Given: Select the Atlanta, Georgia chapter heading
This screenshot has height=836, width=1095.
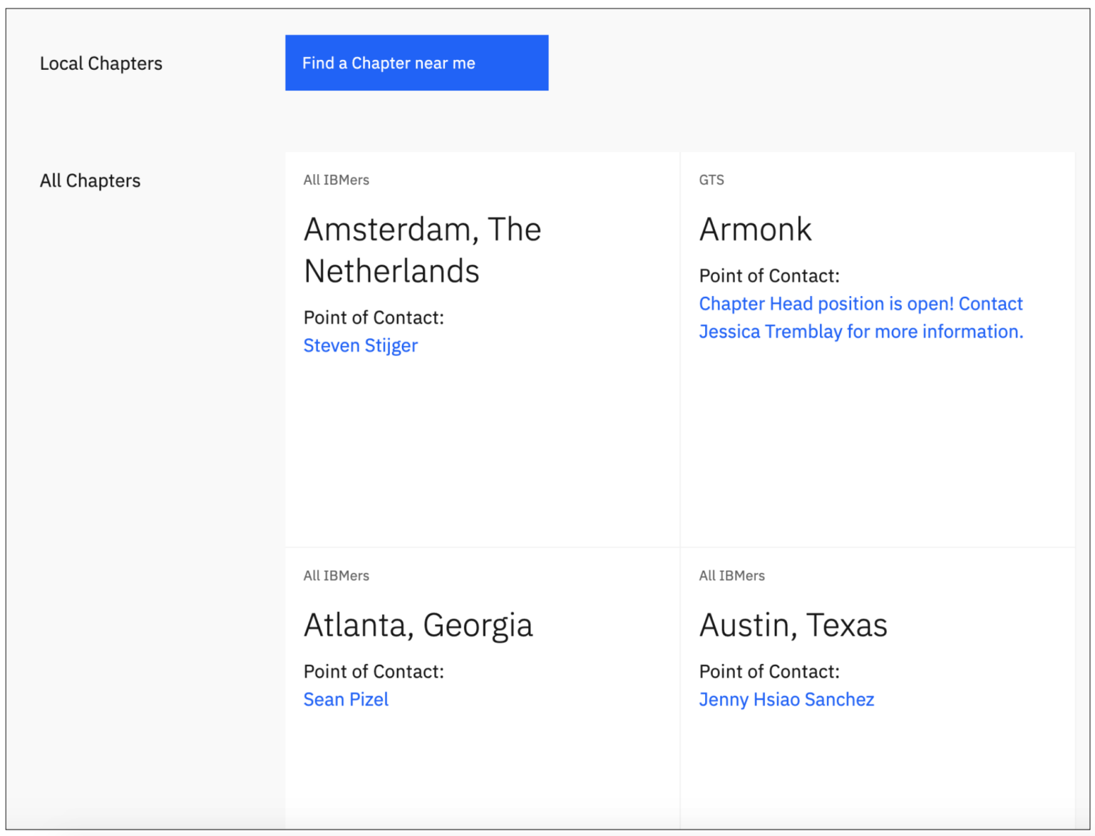Looking at the screenshot, I should [418, 626].
